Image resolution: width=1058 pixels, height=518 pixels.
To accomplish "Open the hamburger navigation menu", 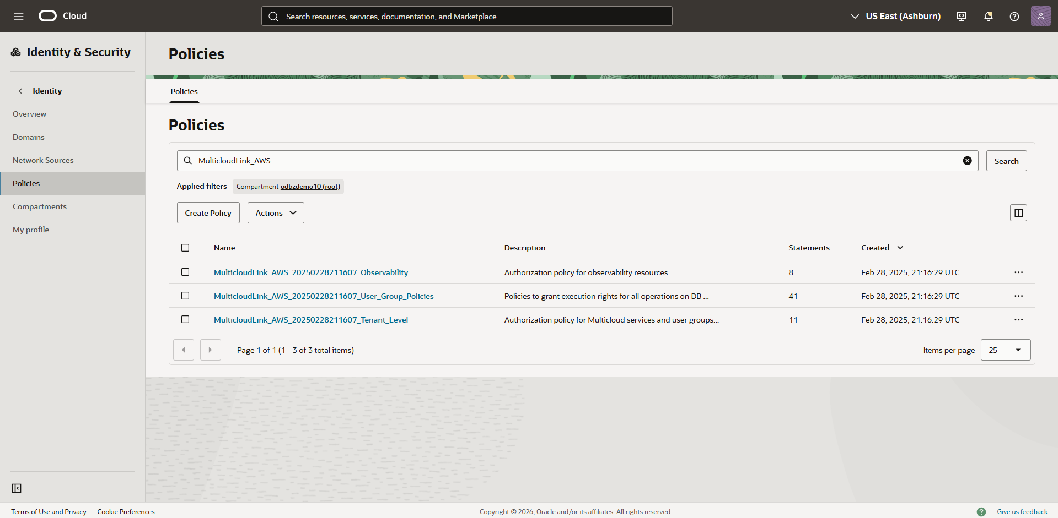I will 19,17.
